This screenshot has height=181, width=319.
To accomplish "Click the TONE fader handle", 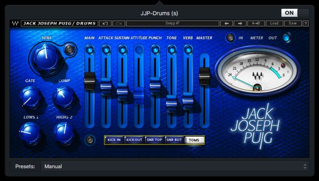I will click(171, 103).
